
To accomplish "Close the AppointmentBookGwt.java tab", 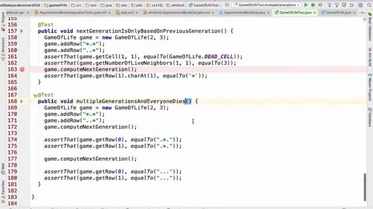I will 268,13.
